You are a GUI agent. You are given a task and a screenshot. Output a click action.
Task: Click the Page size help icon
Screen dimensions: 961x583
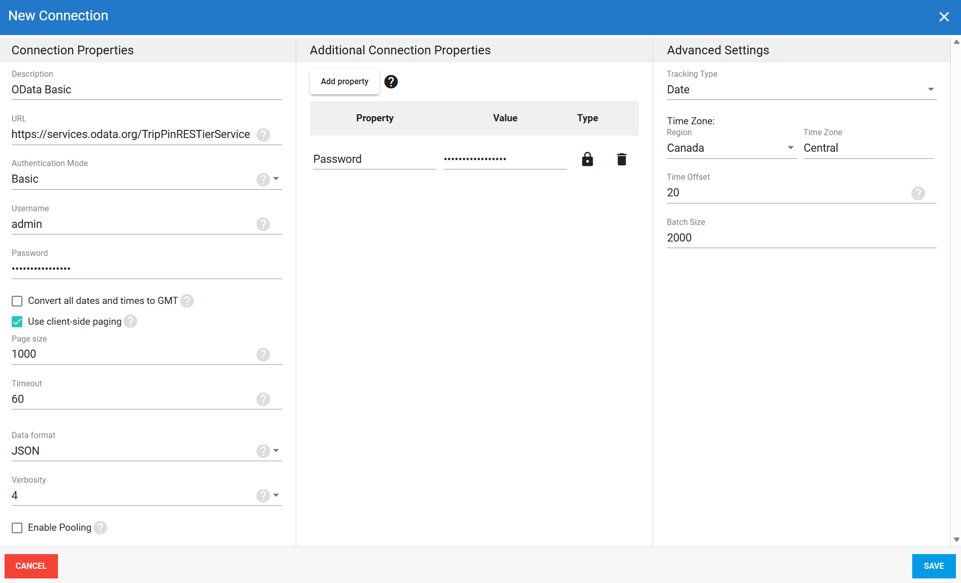263,355
